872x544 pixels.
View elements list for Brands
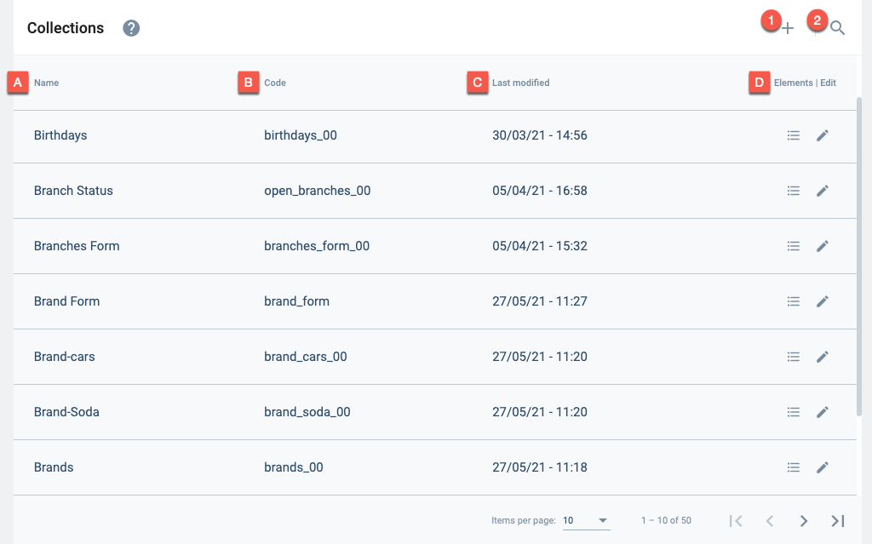(x=794, y=467)
